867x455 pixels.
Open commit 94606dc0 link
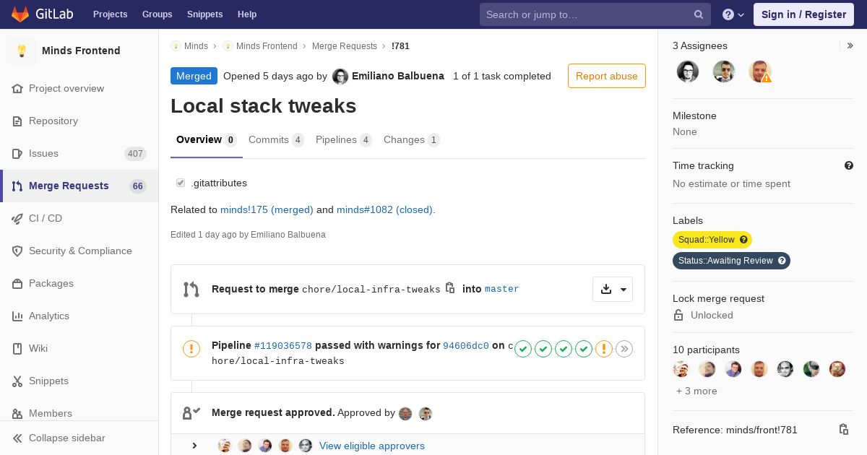coord(466,346)
